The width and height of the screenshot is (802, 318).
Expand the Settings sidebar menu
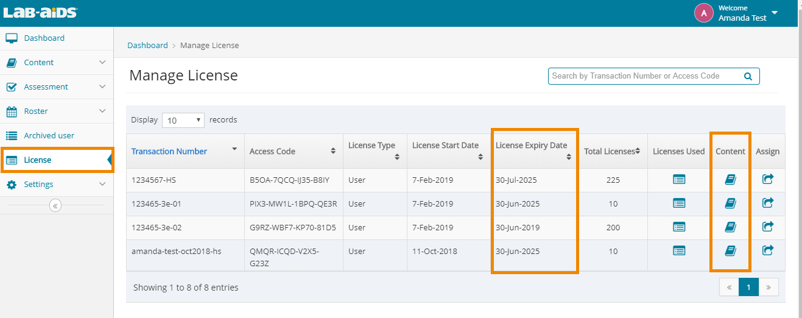(56, 185)
